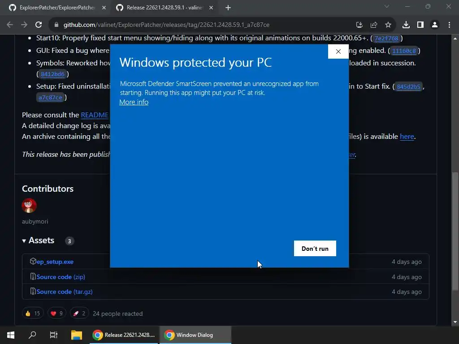View site information lock icon
The image size is (459, 344).
click(x=56, y=25)
